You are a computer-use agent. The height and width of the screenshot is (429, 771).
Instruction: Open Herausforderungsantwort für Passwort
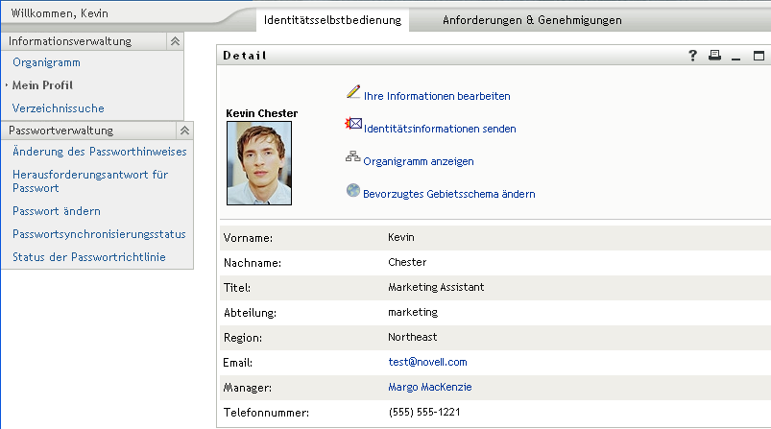(90, 181)
